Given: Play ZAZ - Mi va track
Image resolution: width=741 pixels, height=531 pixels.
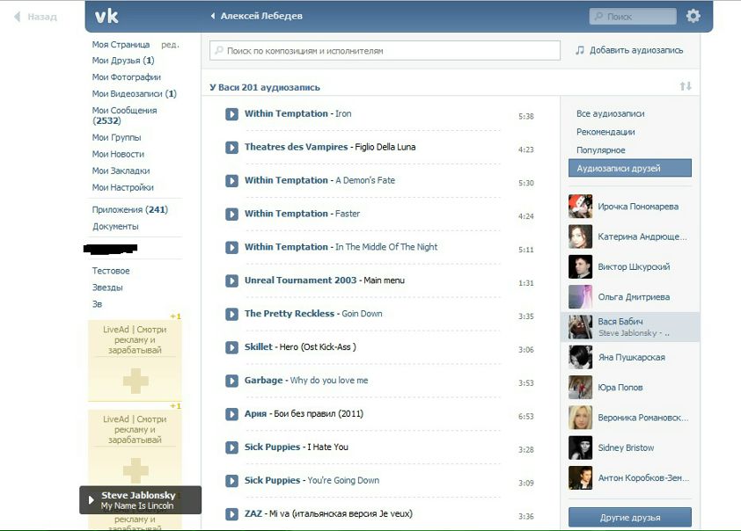Looking at the screenshot, I should (231, 514).
